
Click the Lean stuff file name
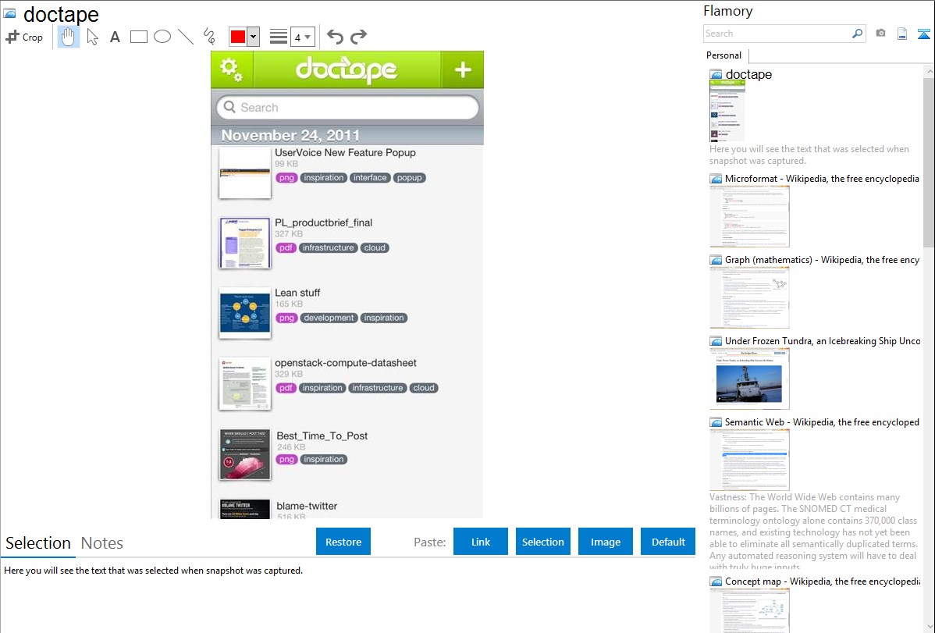click(297, 293)
